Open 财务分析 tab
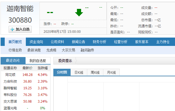This screenshot has height=111, width=175. tap(99, 42)
